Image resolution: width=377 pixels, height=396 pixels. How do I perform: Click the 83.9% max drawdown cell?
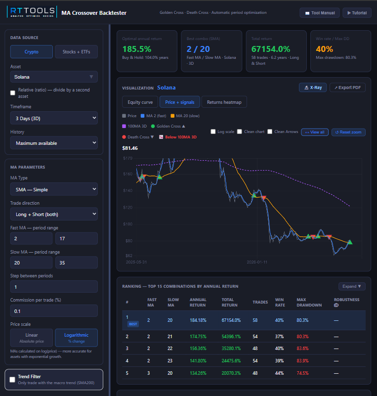(302, 360)
